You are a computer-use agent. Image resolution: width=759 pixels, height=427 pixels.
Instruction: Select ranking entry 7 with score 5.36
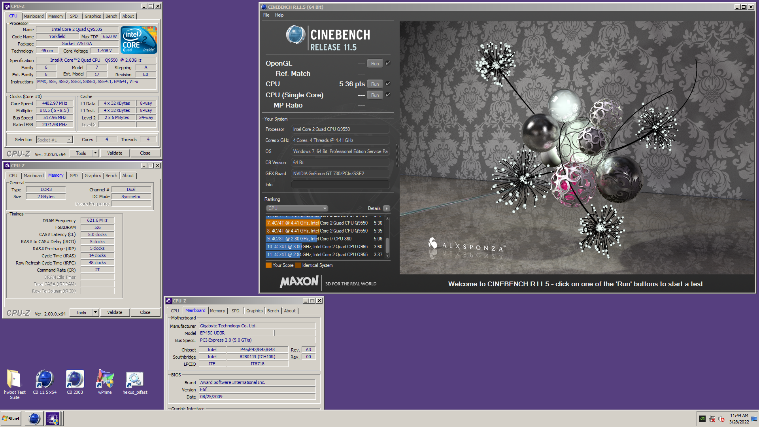[325, 223]
